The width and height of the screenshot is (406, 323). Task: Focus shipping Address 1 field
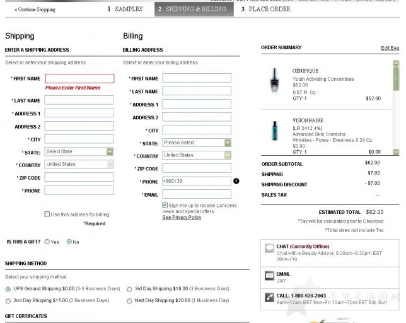click(x=79, y=113)
